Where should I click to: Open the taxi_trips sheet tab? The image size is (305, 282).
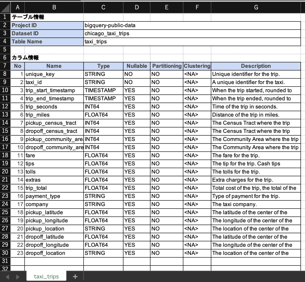tap(46, 276)
